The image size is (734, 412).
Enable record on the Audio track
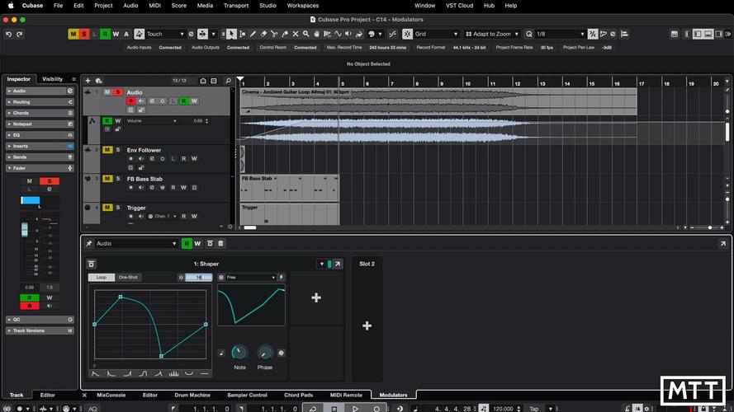(130, 101)
